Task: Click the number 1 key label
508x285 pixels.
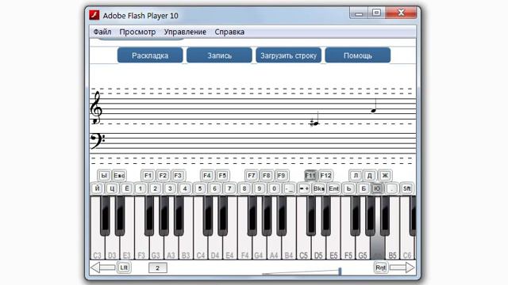Action: 140,188
